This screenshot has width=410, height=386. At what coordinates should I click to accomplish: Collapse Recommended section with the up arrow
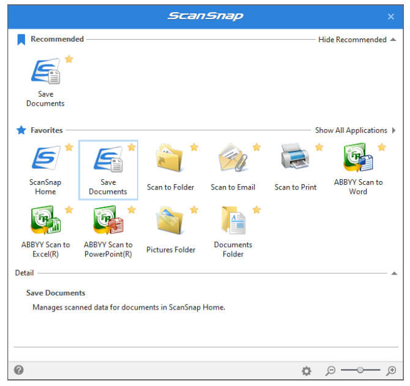393,40
